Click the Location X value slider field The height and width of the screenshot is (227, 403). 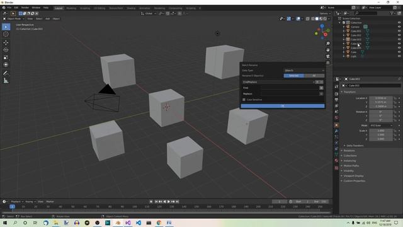(x=381, y=98)
